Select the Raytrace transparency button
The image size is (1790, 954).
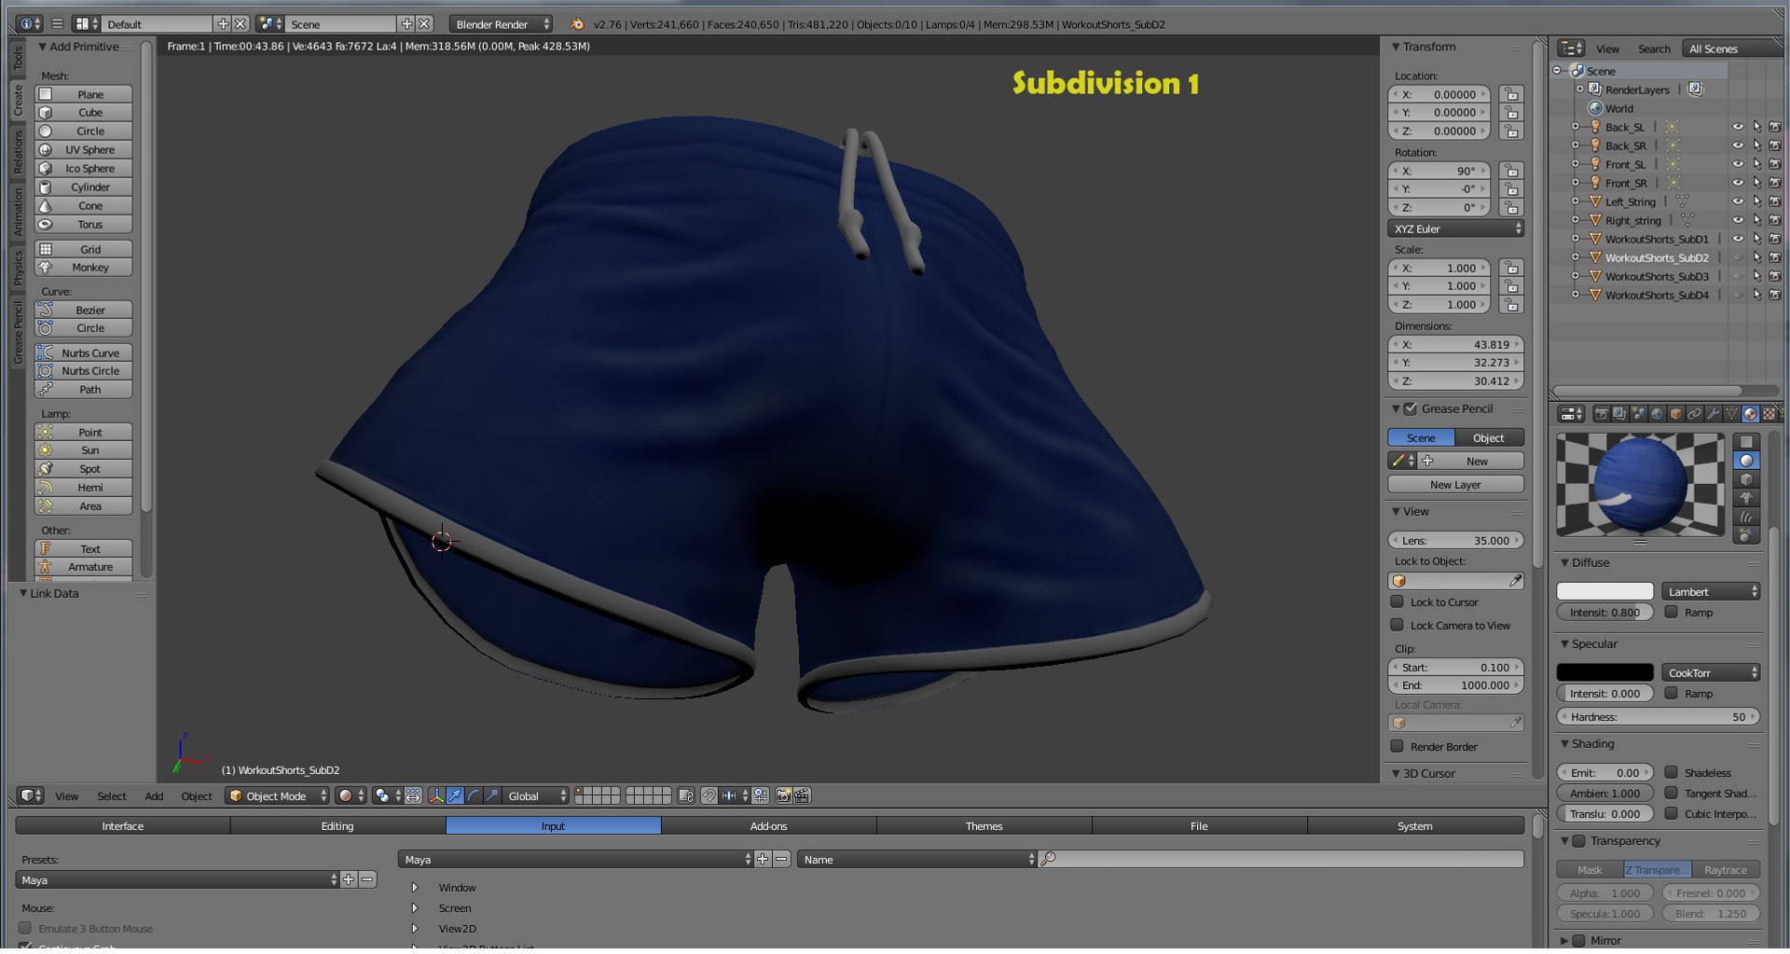pyautogui.click(x=1726, y=870)
